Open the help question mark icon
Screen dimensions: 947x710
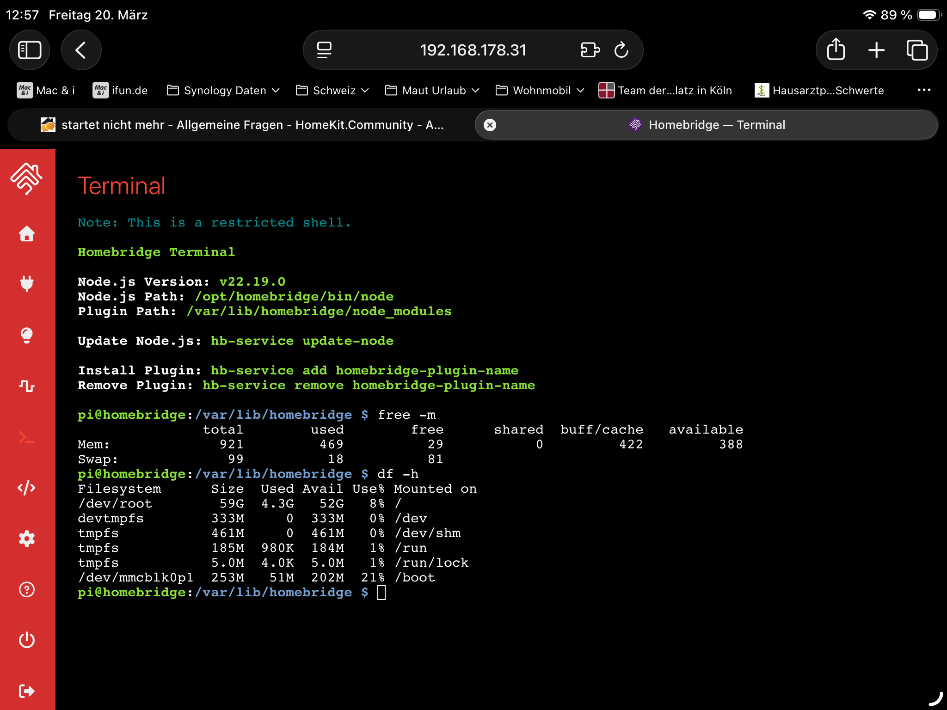[x=27, y=589]
